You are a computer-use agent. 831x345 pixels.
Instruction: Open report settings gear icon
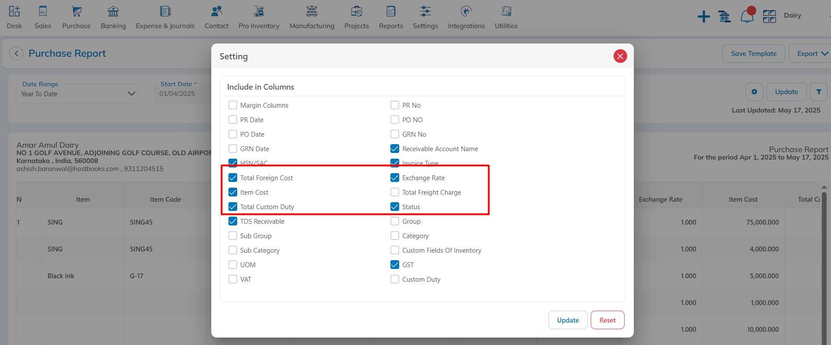[754, 92]
